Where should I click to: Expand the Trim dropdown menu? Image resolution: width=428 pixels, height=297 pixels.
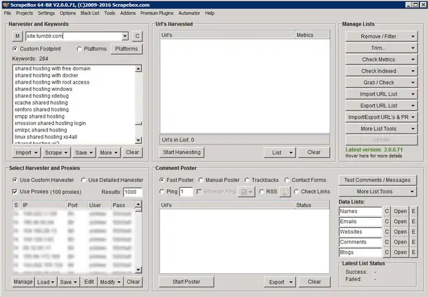[382, 48]
